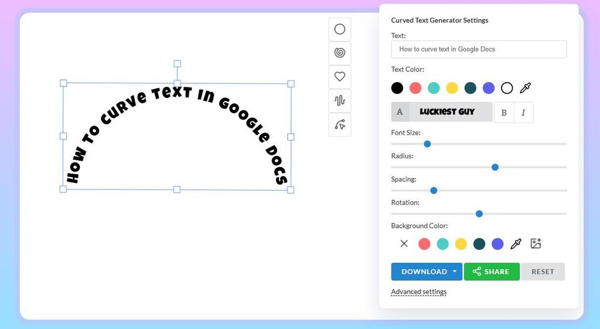Select the circle curve shape tool
600x329 pixels.
[339, 29]
